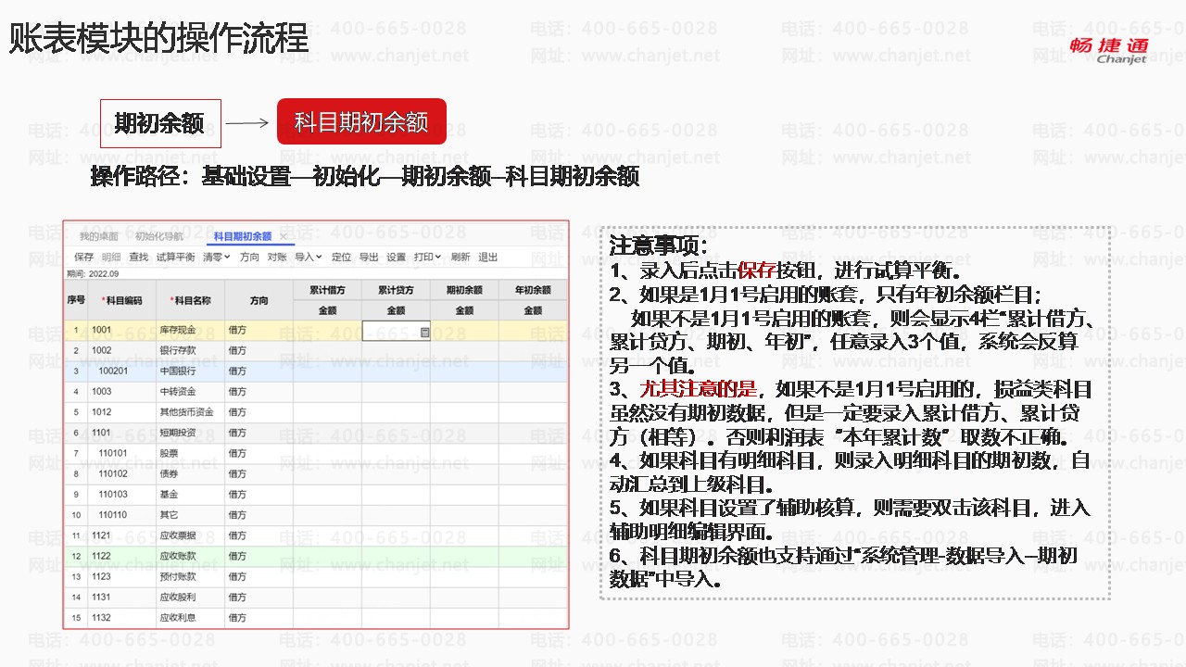Viewport: 1186px width, 667px height.
Task: Switch to the 我的桌面 tab
Action: (x=99, y=236)
